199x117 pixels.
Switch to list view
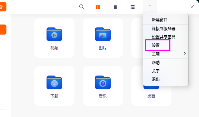[x=115, y=7]
